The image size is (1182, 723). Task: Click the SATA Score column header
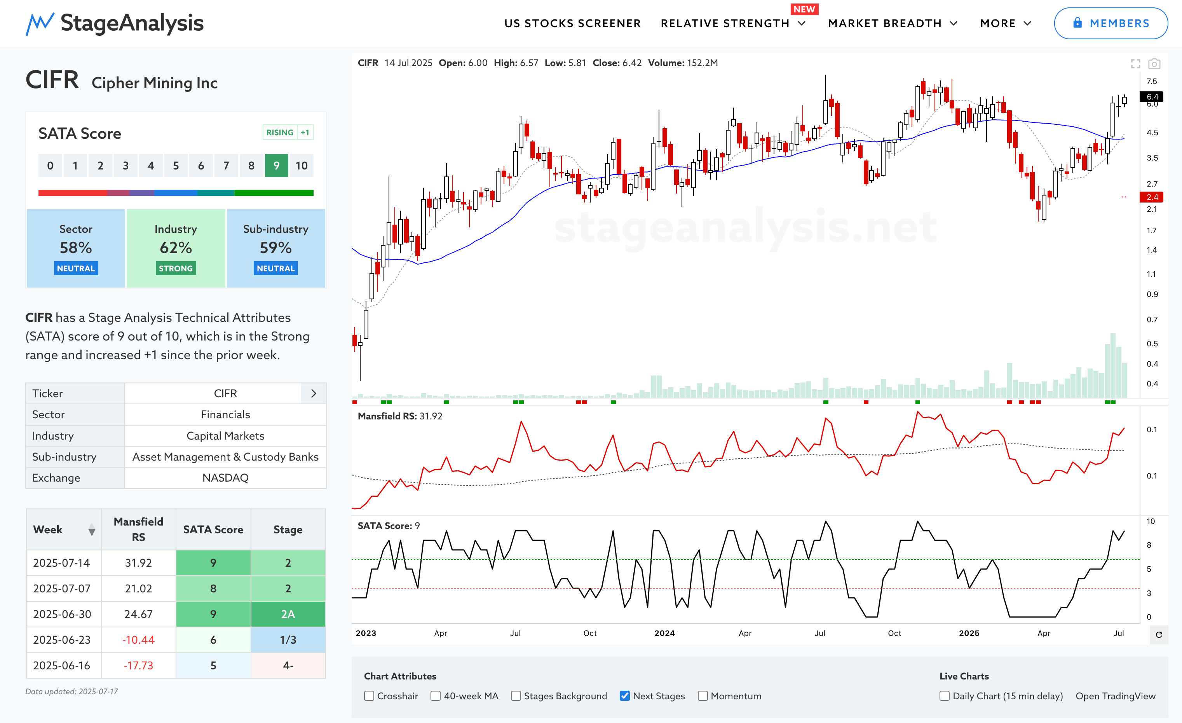coord(213,529)
